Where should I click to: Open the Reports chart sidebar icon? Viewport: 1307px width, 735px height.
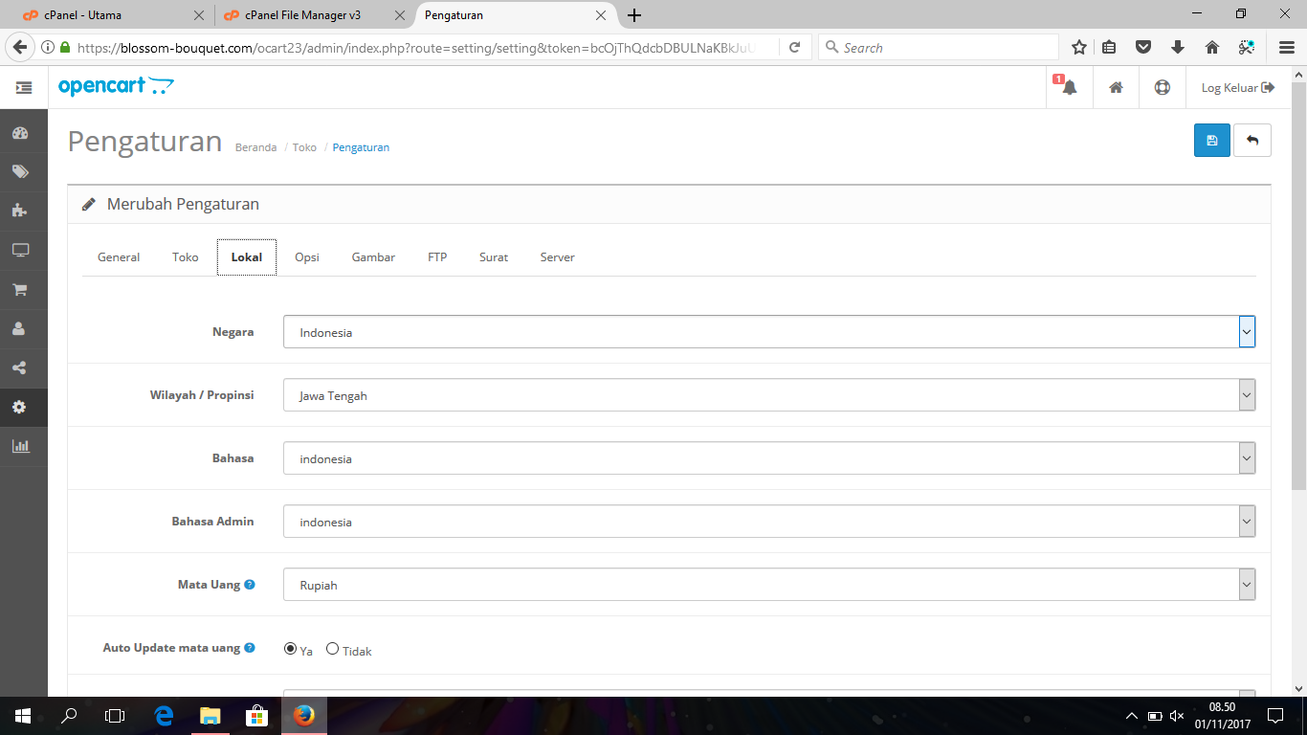[20, 446]
